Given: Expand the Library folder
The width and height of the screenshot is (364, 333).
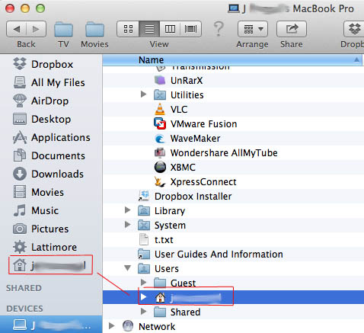Looking at the screenshot, I should point(127,210).
